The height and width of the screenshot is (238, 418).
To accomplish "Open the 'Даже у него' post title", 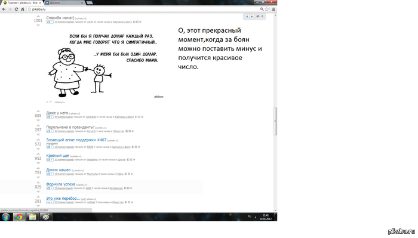I will pyautogui.click(x=57, y=113).
